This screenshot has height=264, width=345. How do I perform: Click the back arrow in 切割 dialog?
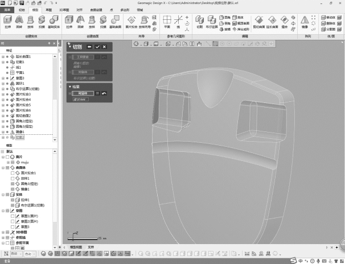click(x=89, y=46)
